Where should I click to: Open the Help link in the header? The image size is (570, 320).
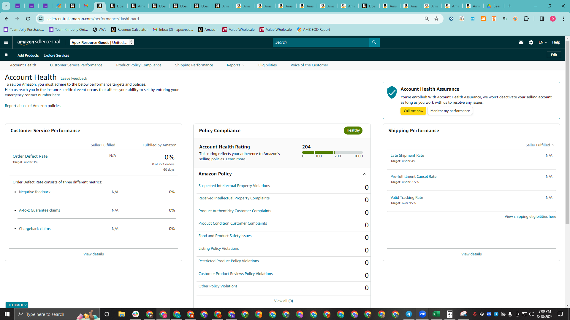coord(556,42)
